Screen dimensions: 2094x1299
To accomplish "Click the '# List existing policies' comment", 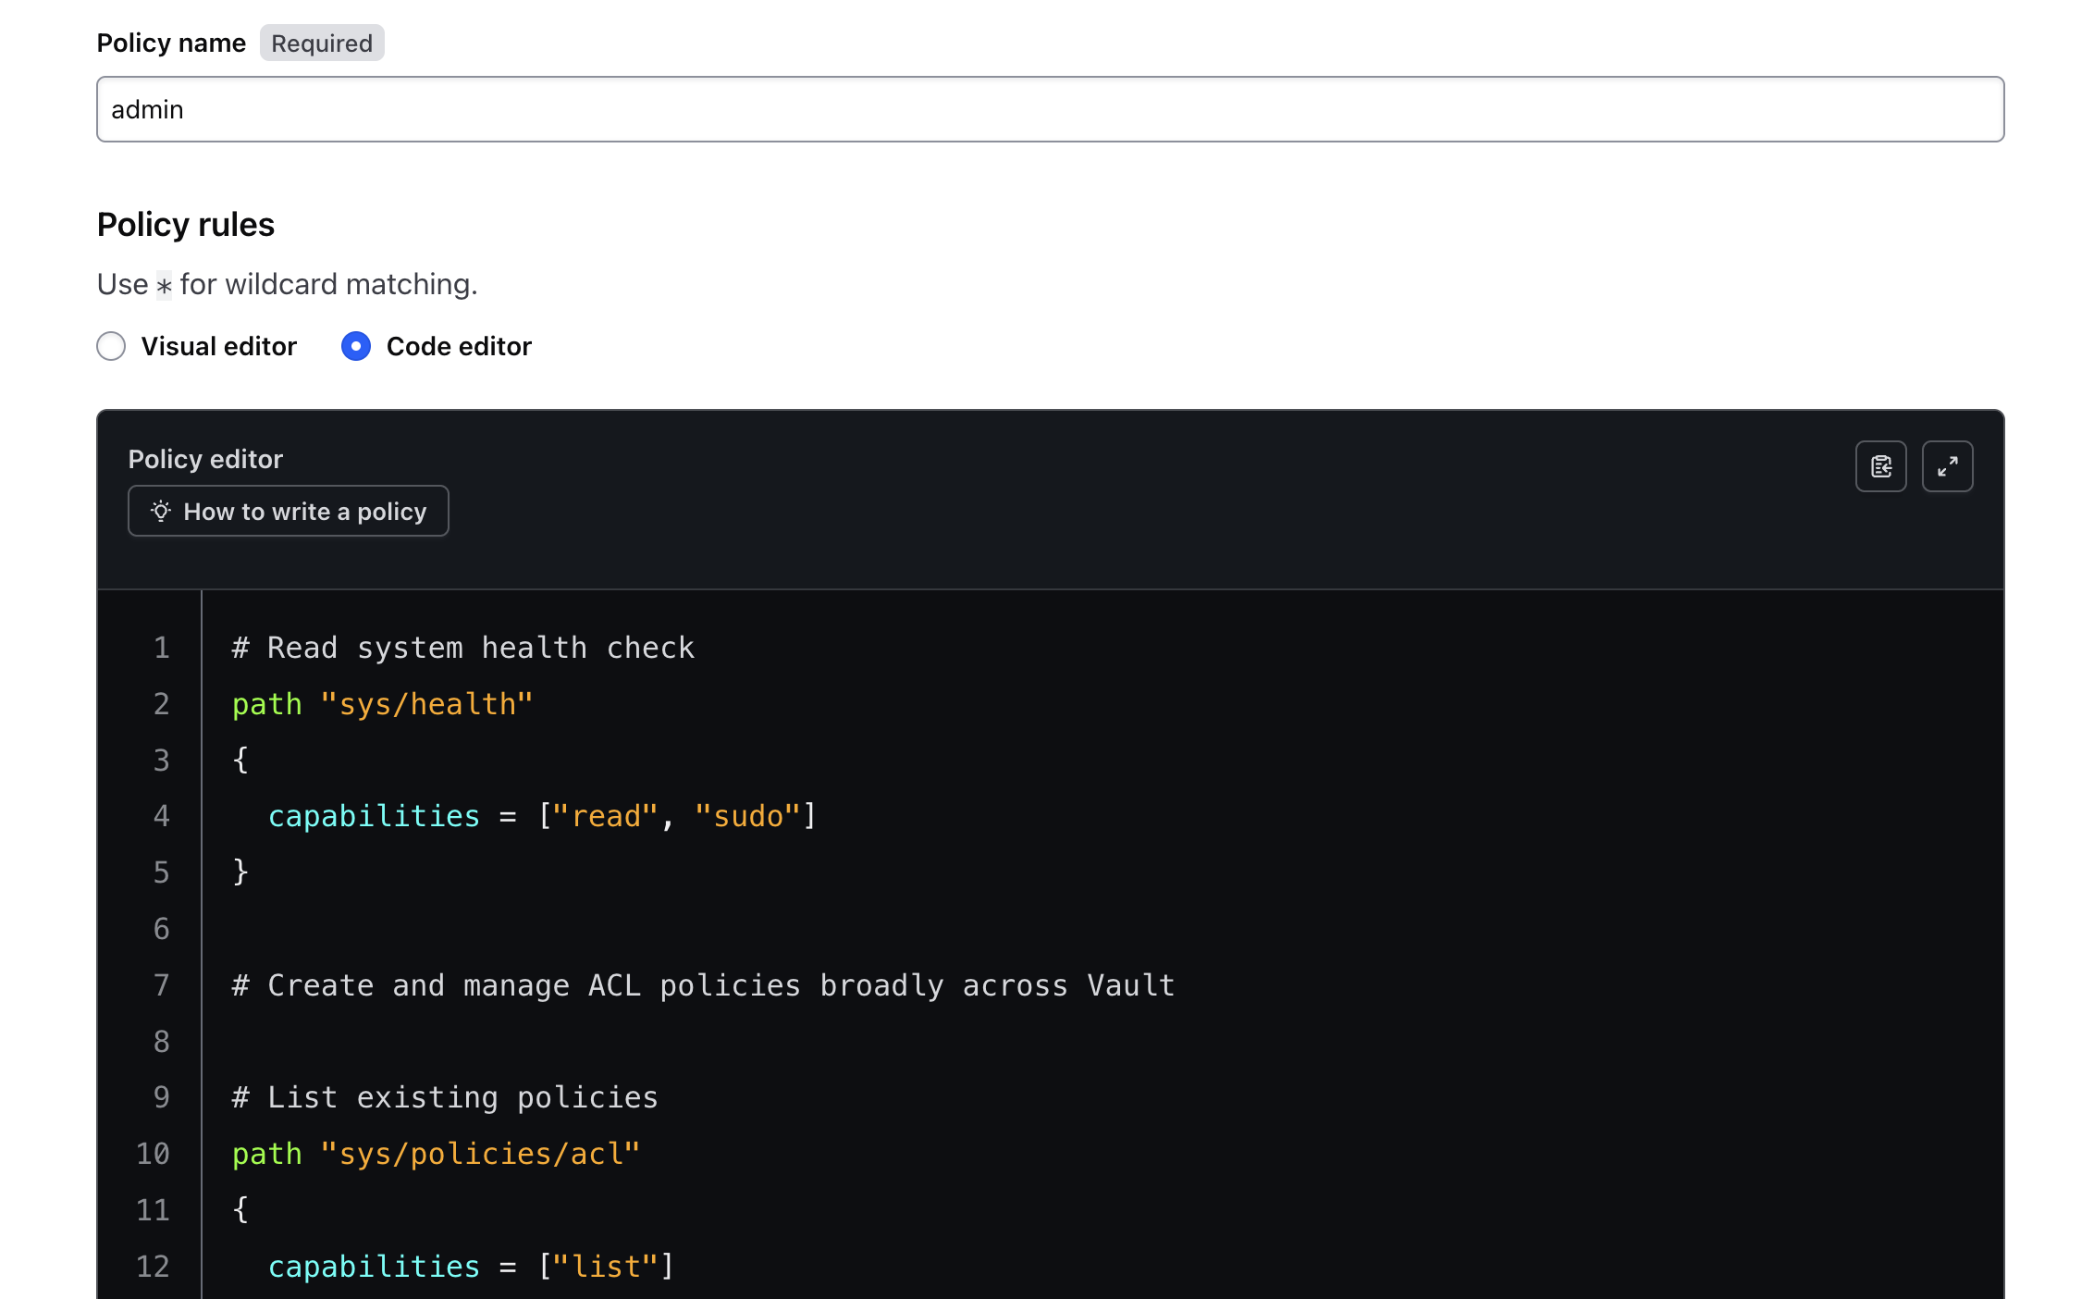I will pyautogui.click(x=445, y=1097).
